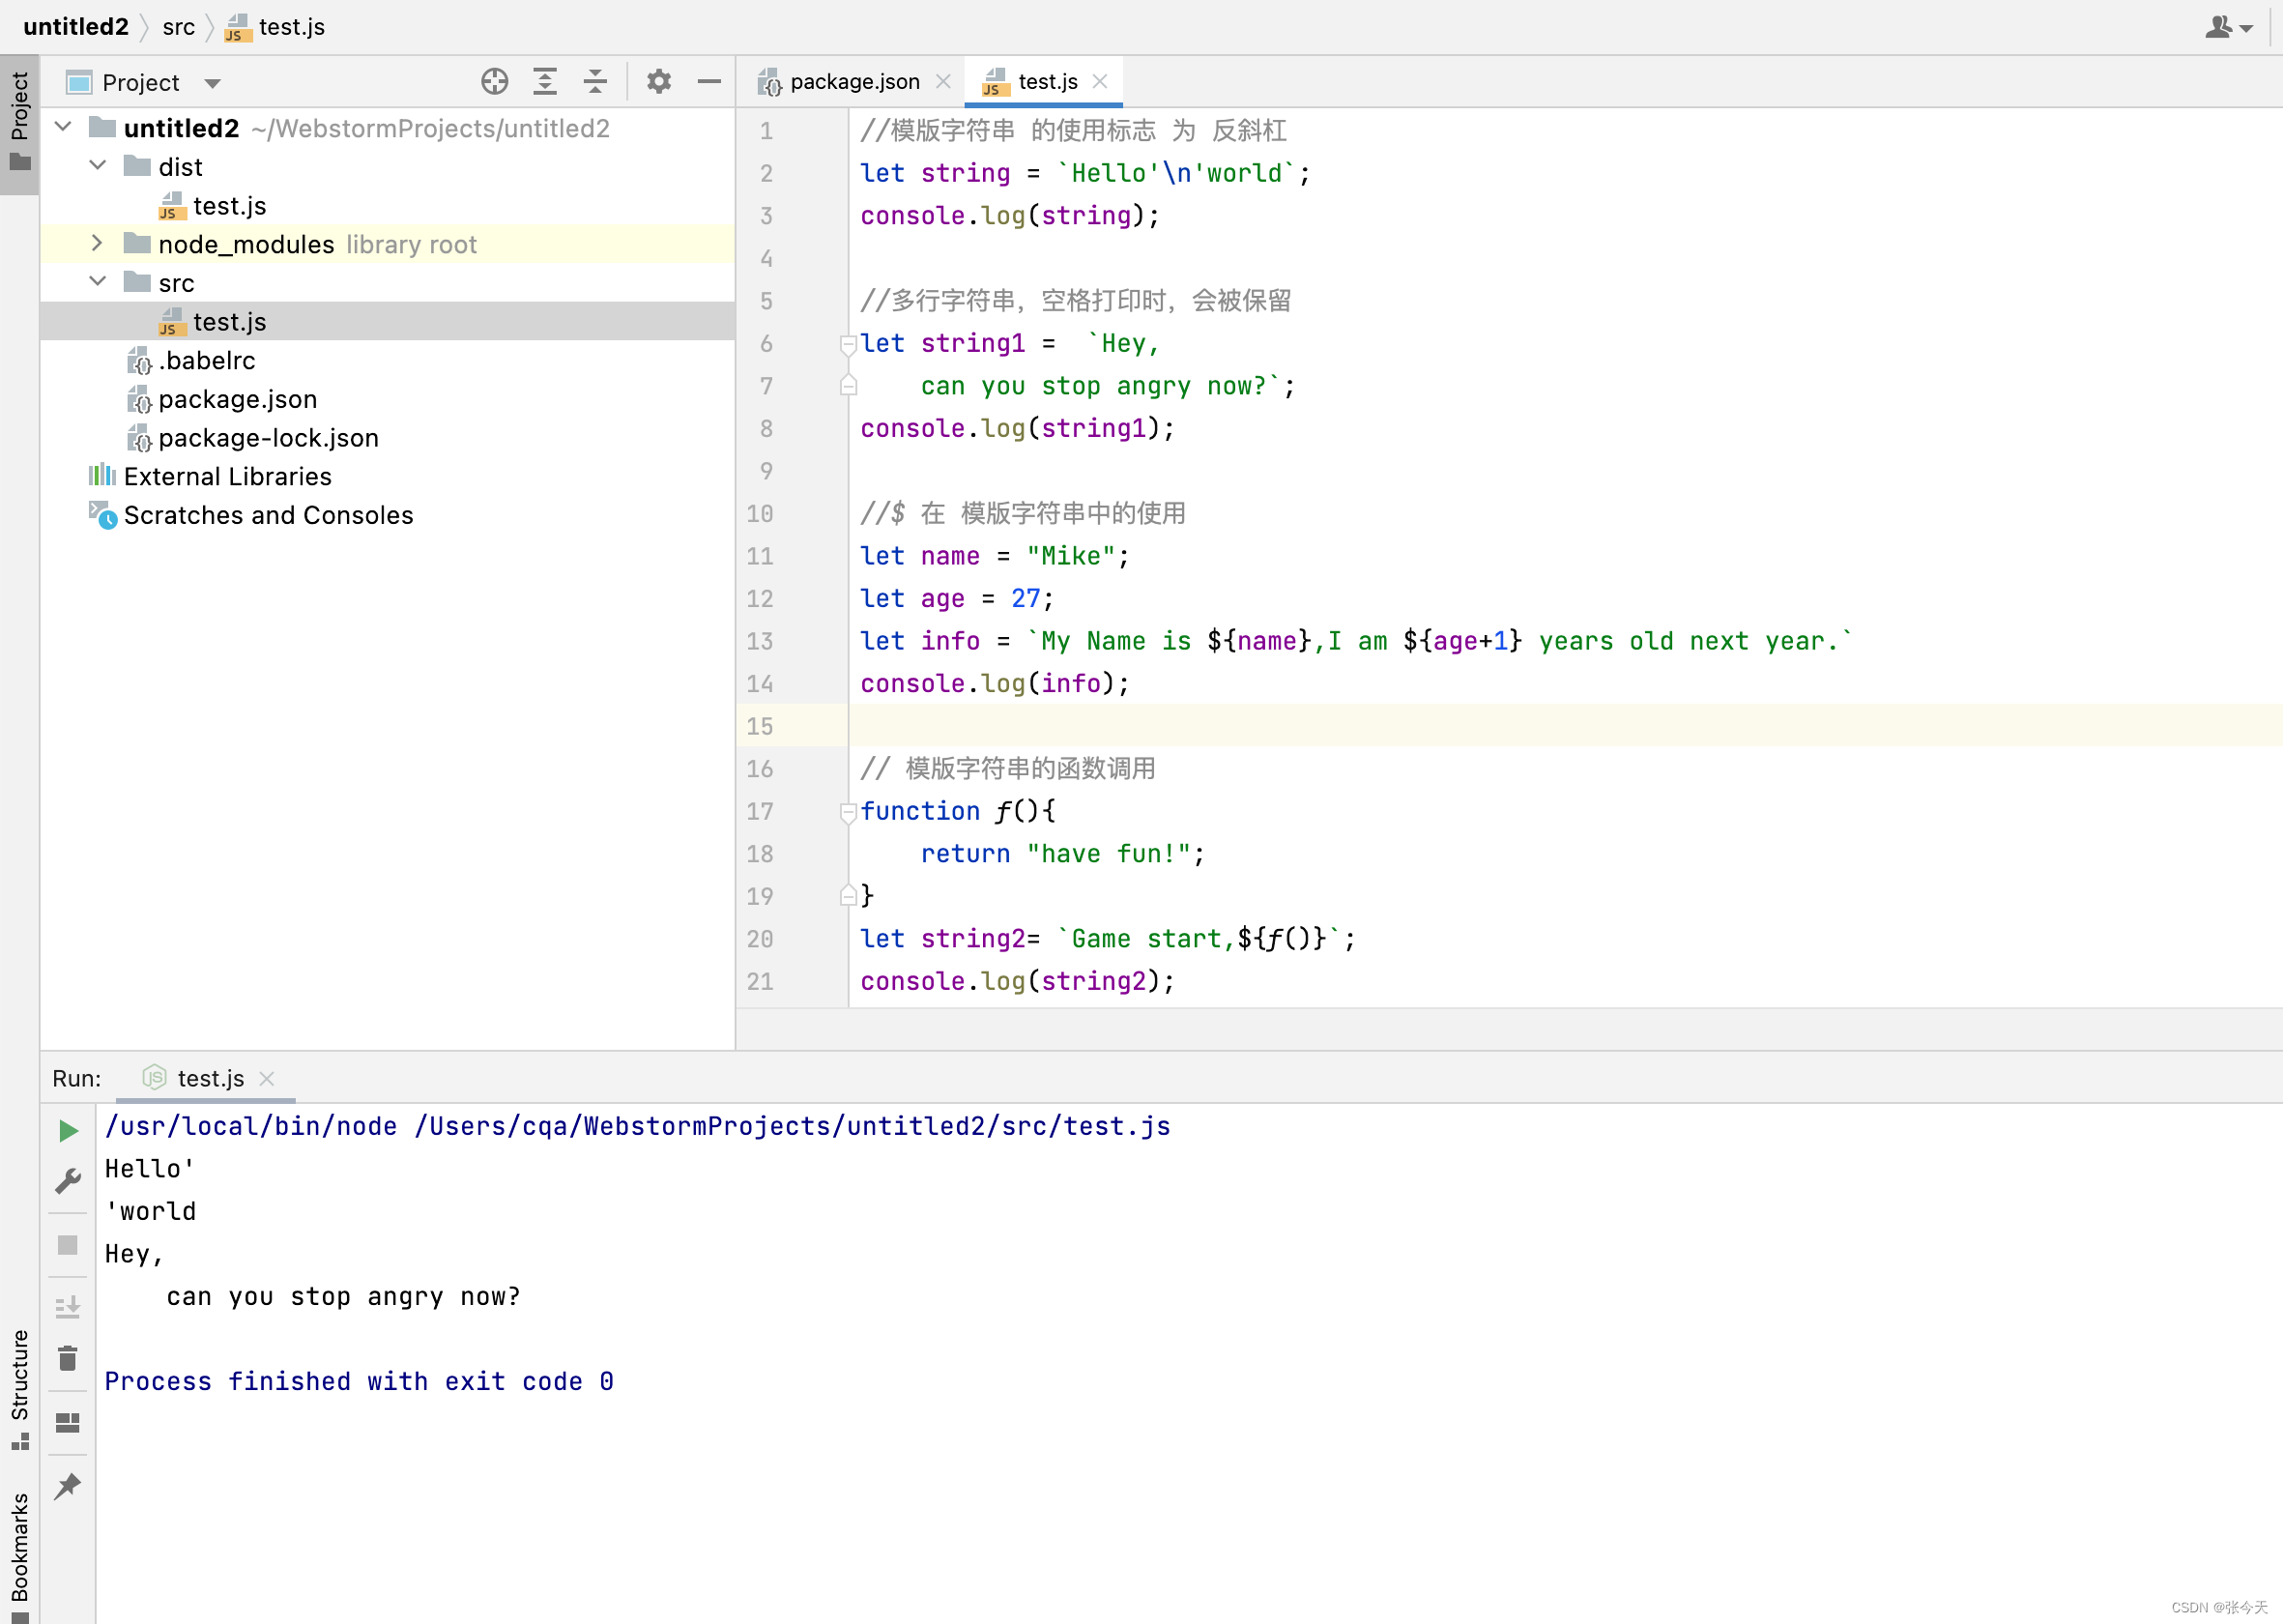Select opened file locate target icon
The image size is (2283, 1624).
click(494, 82)
